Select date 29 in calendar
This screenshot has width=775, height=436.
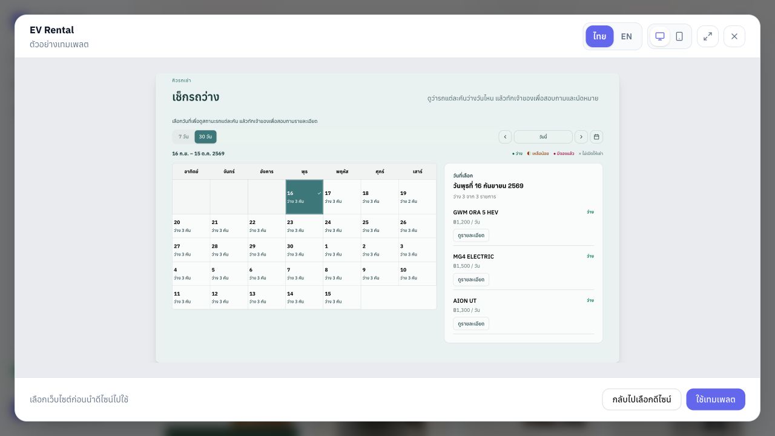pos(266,250)
